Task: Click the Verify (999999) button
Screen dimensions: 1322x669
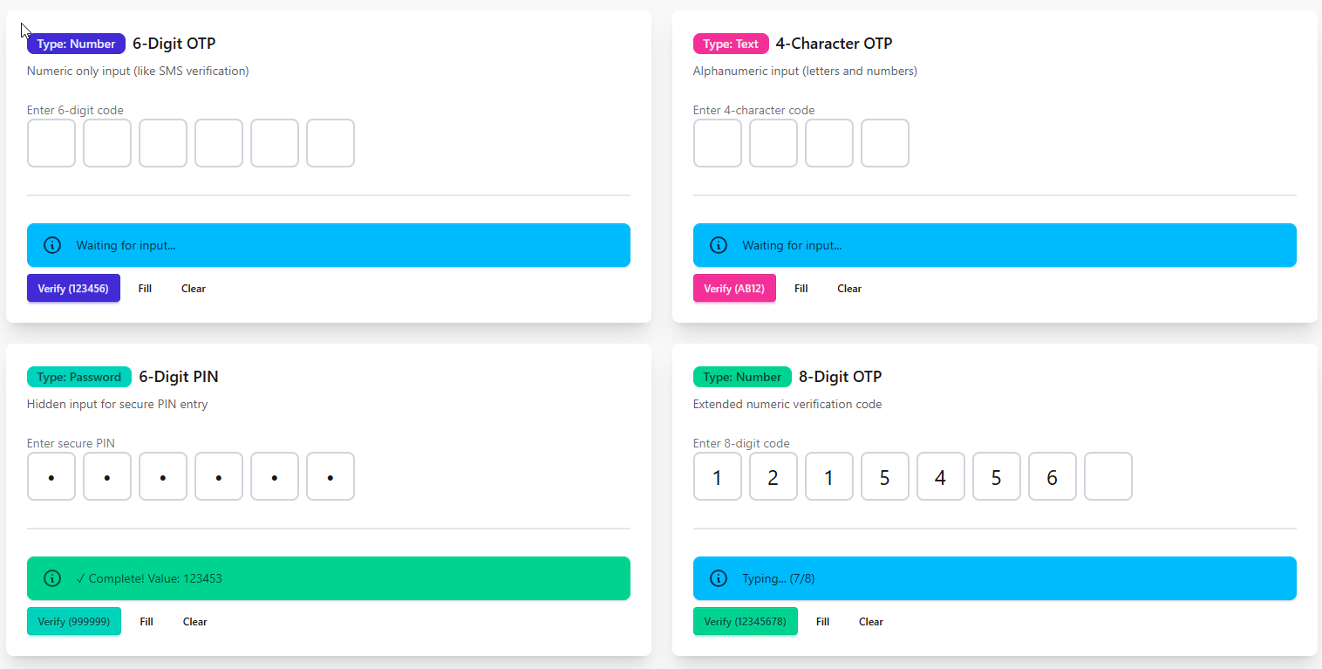Action: pyautogui.click(x=74, y=622)
